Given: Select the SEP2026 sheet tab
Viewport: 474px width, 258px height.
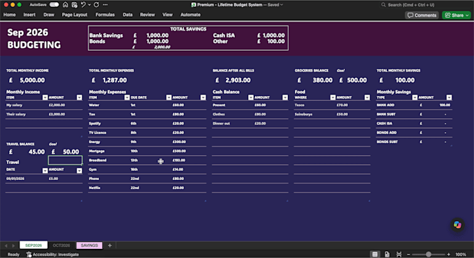Looking at the screenshot, I should tap(33, 245).
